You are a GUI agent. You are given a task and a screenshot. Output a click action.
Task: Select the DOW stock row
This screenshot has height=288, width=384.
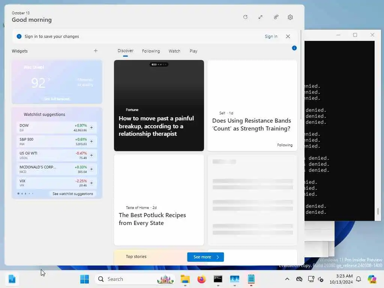coord(57,127)
